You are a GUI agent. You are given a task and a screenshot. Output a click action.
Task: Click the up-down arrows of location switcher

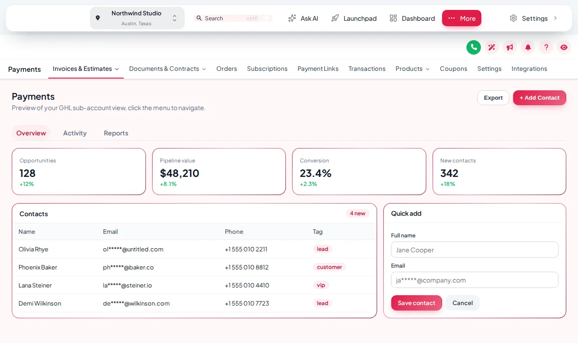(174, 18)
